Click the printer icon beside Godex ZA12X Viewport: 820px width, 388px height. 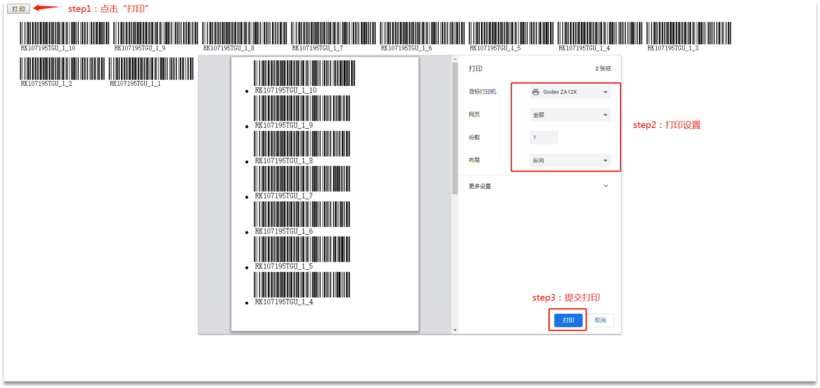click(x=536, y=92)
